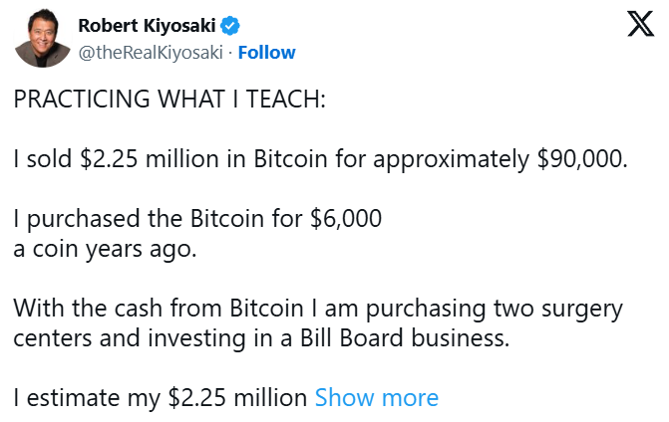Expand the tweet with Show more
Screen dimensions: 669x422
click(x=376, y=398)
